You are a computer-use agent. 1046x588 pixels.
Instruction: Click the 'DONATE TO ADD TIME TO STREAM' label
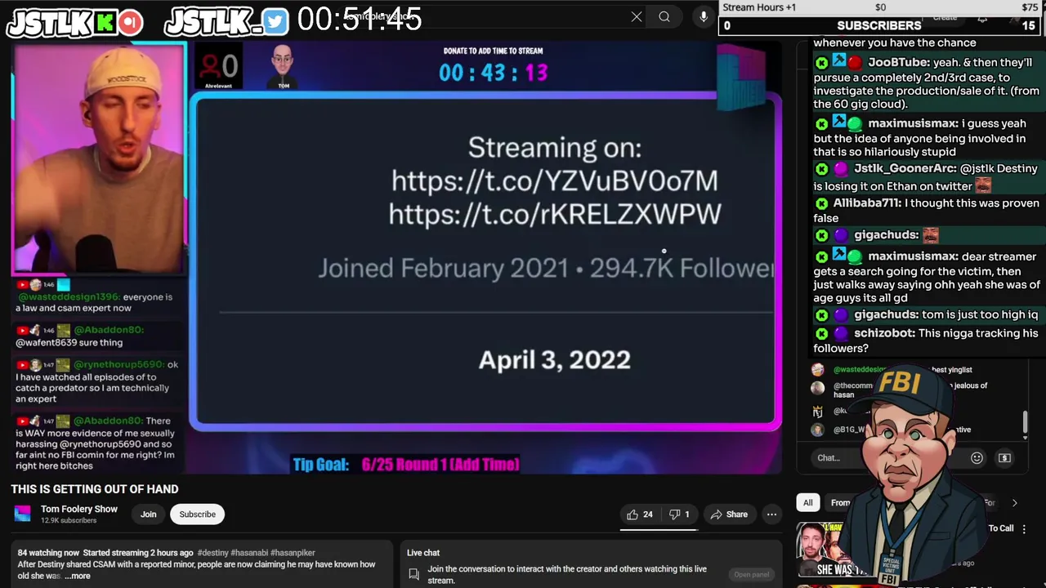point(493,51)
